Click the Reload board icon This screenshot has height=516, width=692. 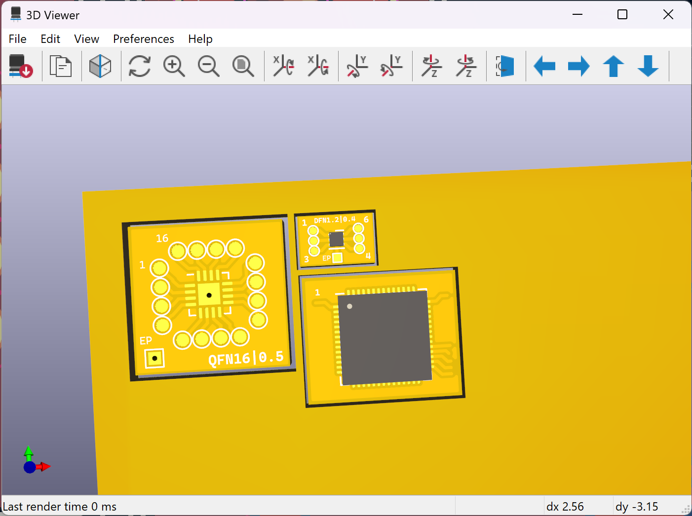(21, 66)
